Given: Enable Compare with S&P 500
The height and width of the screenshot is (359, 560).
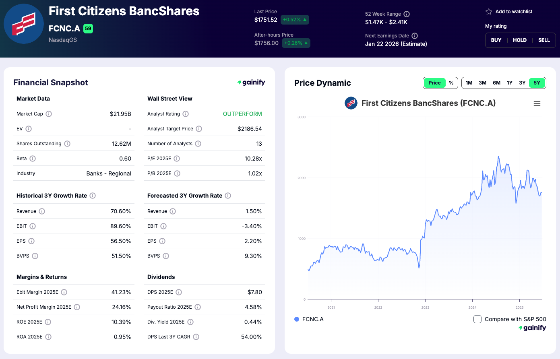Looking at the screenshot, I should pos(477,319).
